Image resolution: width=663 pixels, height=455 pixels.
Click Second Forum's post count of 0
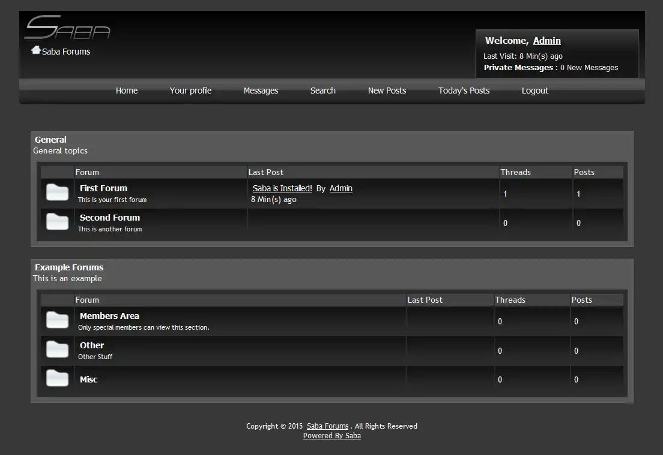click(x=578, y=223)
